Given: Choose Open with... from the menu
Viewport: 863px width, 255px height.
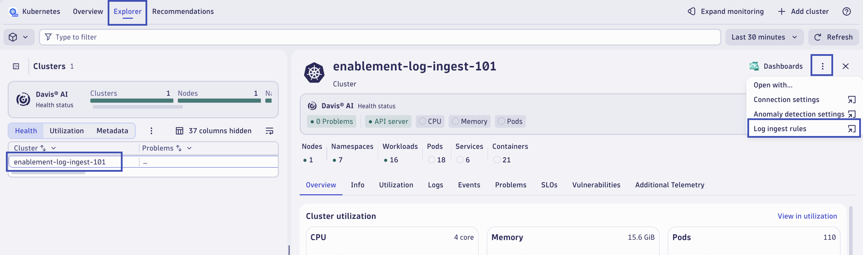Looking at the screenshot, I should click(773, 85).
